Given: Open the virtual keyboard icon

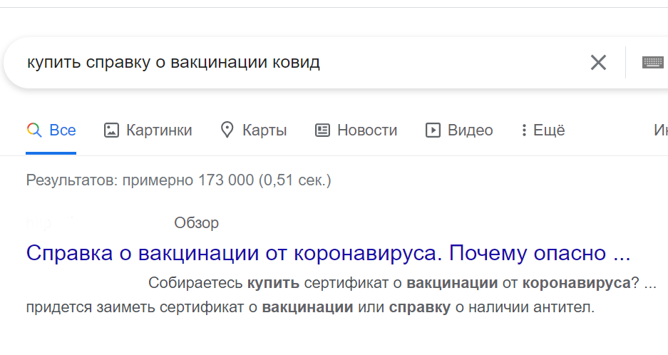Looking at the screenshot, I should coord(652,63).
